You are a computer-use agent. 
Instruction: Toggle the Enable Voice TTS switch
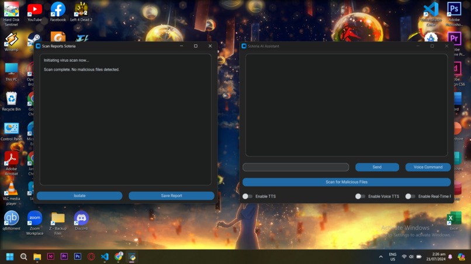tap(360, 196)
